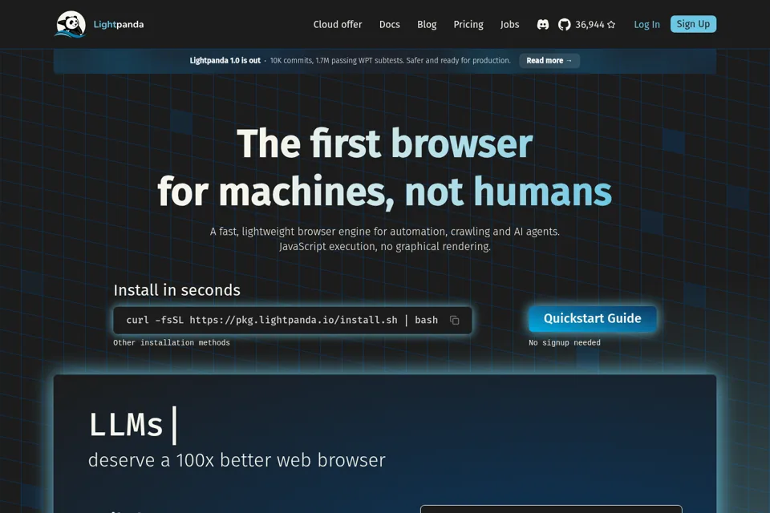Open the Quickstart Guide

tap(592, 318)
